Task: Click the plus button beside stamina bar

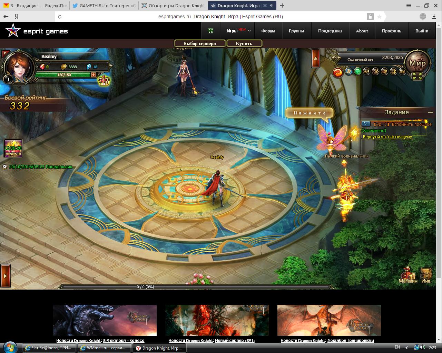Action: pyautogui.click(x=94, y=75)
